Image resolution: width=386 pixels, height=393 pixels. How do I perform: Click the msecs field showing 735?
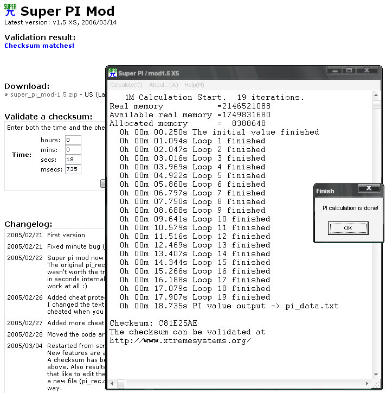73,169
